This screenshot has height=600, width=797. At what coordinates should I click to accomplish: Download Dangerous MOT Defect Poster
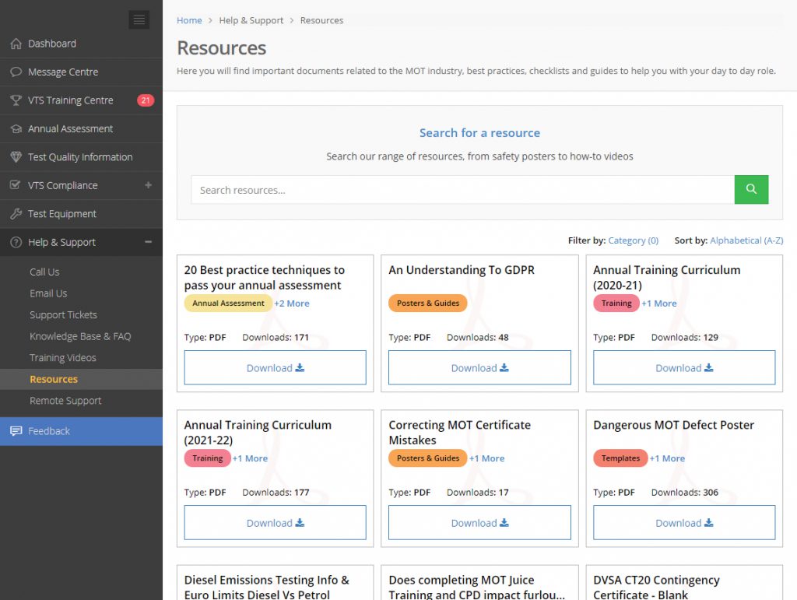(x=684, y=522)
